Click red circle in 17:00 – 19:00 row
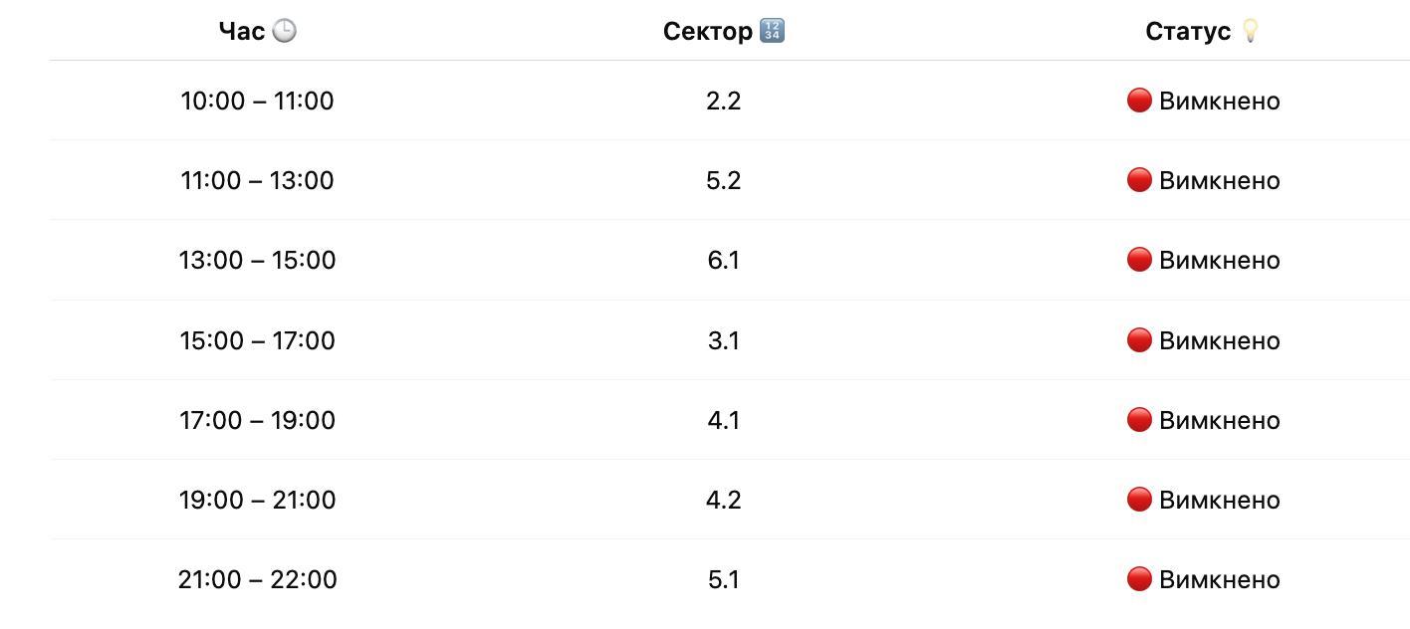Viewport: 1410px width, 629px height. pos(1139,420)
